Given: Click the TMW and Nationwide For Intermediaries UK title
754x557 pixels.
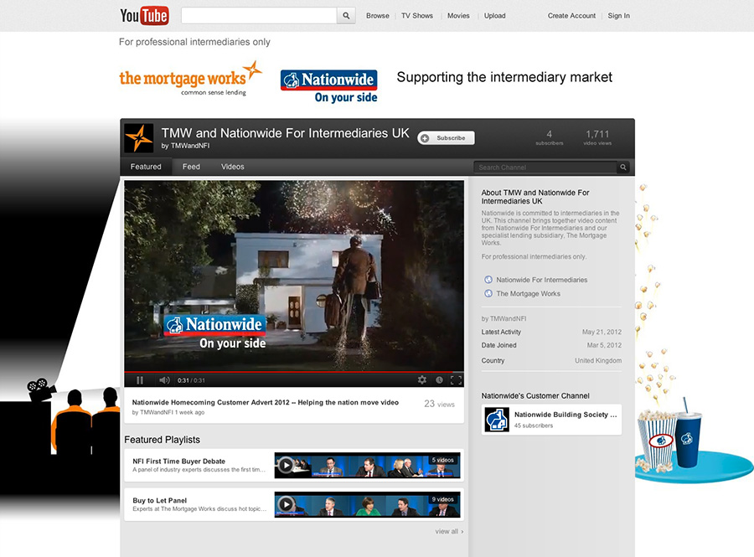Looking at the screenshot, I should [x=285, y=133].
